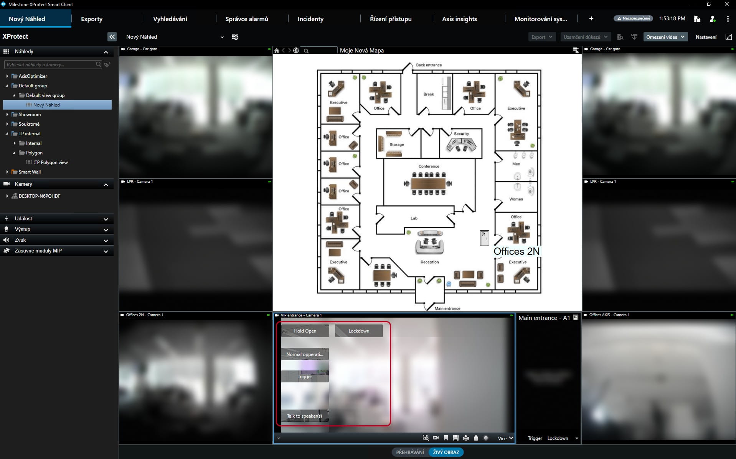Click the Normal opperati... overlay button
This screenshot has width=736, height=459.
coord(305,354)
